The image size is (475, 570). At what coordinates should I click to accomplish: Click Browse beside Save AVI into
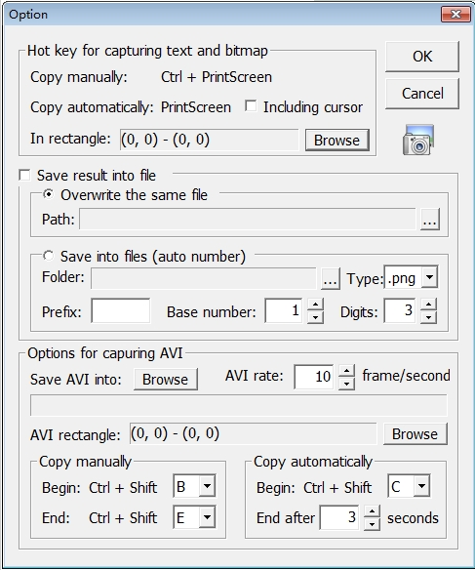point(165,379)
